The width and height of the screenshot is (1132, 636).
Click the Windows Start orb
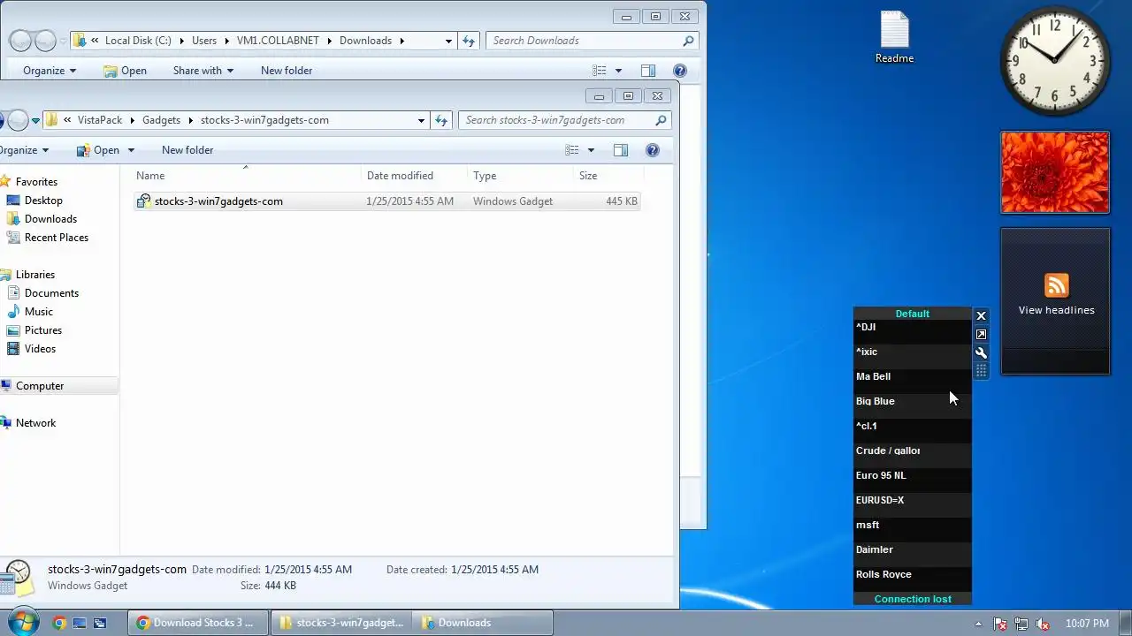pos(21,622)
